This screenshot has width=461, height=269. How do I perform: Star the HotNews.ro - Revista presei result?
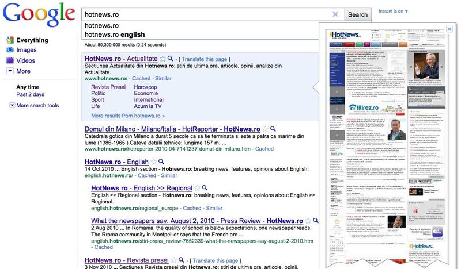(x=174, y=260)
